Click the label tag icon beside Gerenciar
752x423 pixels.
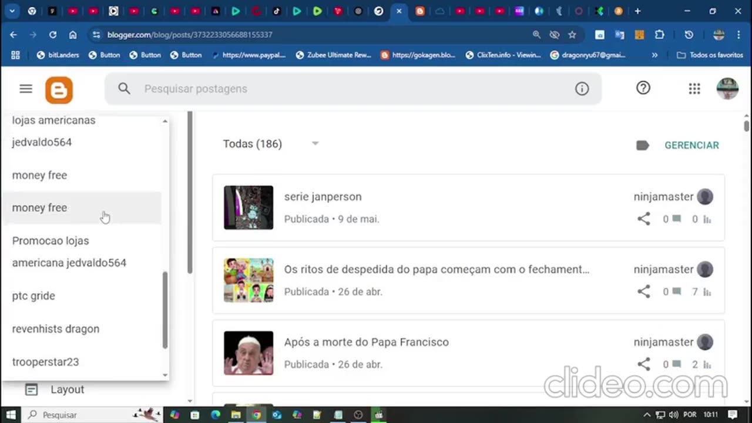[643, 145]
